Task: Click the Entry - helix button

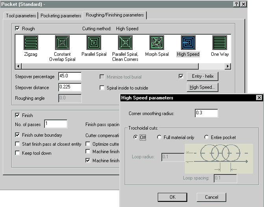Action: pyautogui.click(x=203, y=76)
